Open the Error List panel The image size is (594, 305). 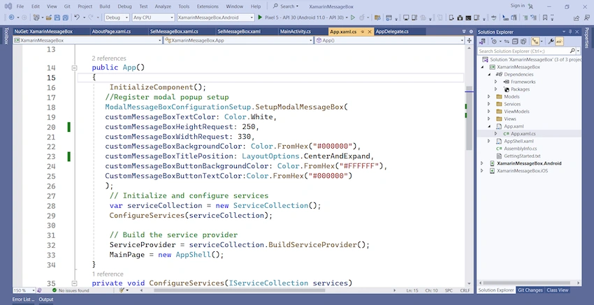coord(24,299)
